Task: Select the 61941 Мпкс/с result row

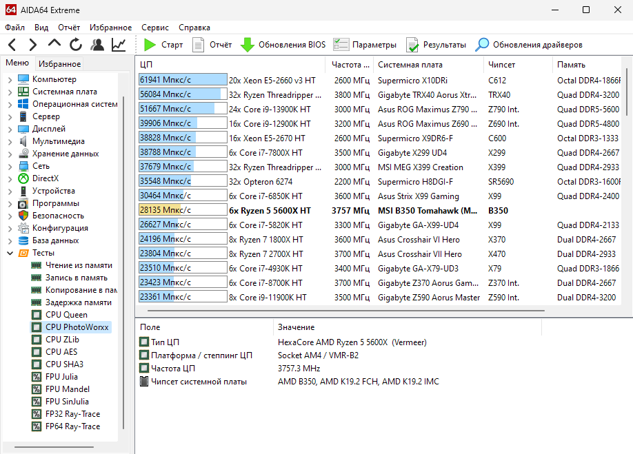Action: pos(379,80)
